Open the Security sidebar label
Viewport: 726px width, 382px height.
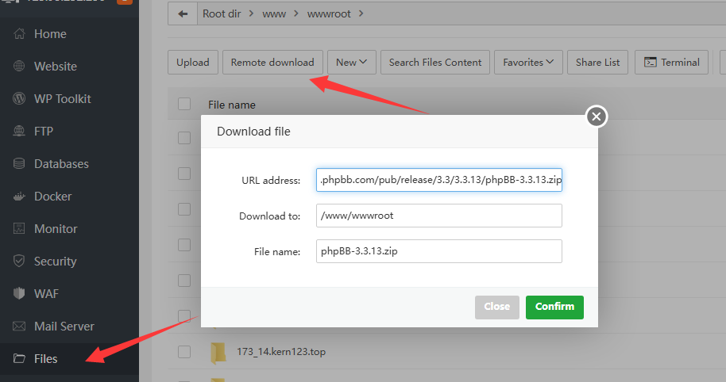tap(55, 262)
